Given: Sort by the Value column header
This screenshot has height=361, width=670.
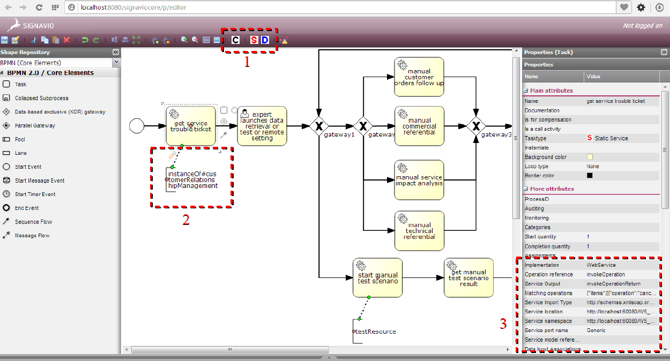Looking at the screenshot, I should pos(622,77).
